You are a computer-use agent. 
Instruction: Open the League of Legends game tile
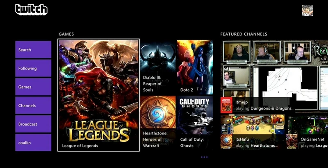(98, 95)
